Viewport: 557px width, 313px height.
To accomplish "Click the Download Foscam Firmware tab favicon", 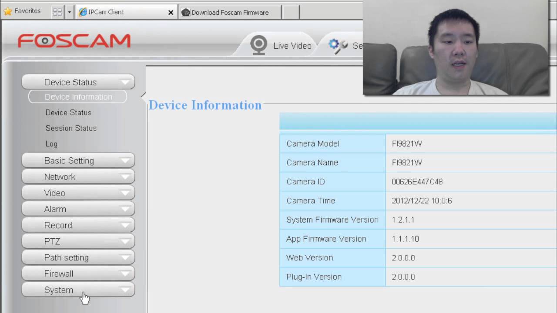I will point(186,13).
